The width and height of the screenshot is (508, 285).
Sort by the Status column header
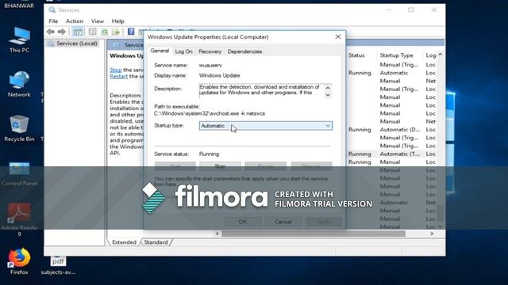[356, 55]
